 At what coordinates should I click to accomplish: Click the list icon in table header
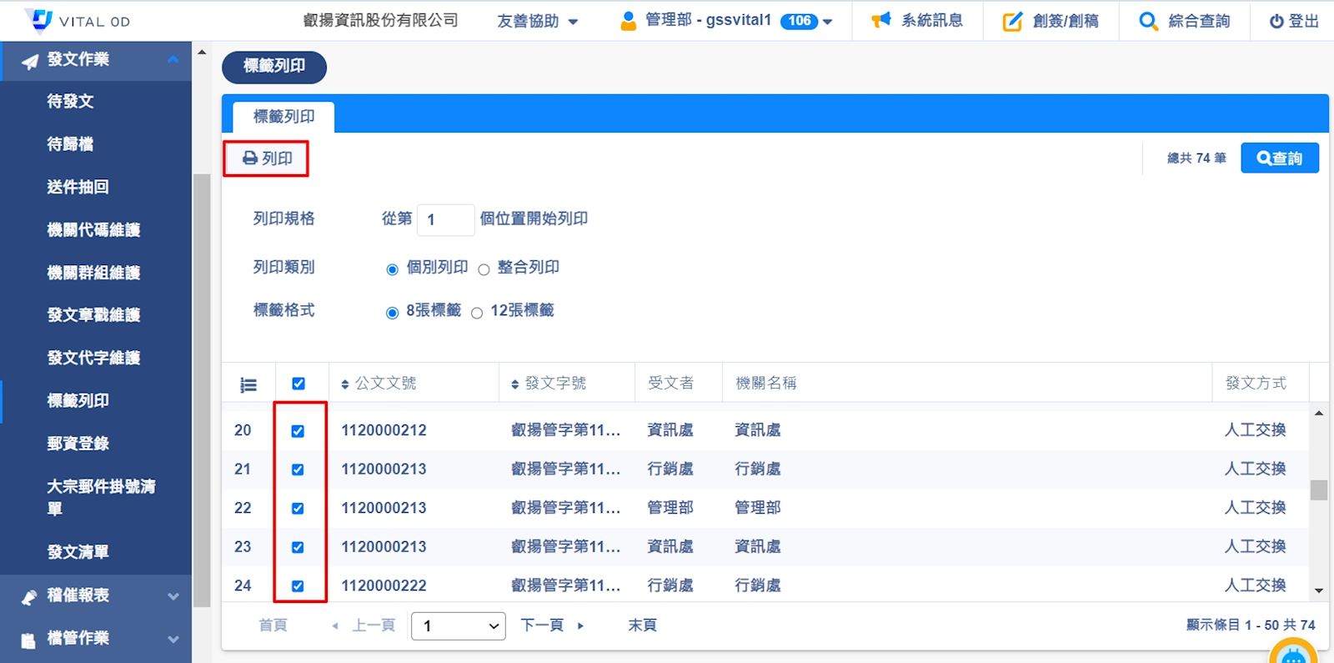pyautogui.click(x=248, y=384)
